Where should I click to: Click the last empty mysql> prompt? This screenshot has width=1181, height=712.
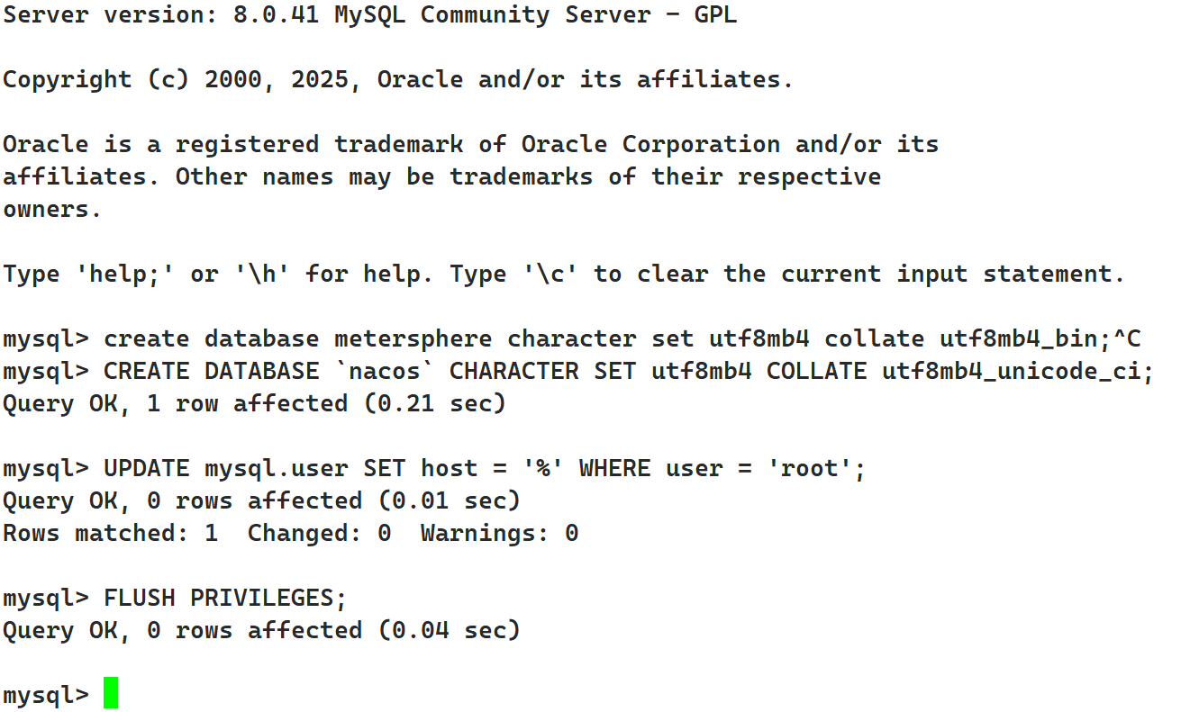[x=46, y=695]
